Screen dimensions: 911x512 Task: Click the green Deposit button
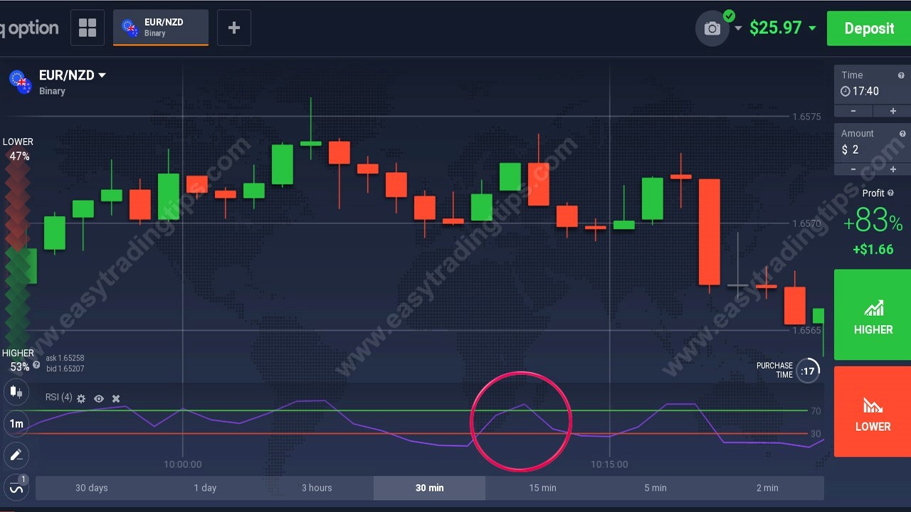point(868,28)
